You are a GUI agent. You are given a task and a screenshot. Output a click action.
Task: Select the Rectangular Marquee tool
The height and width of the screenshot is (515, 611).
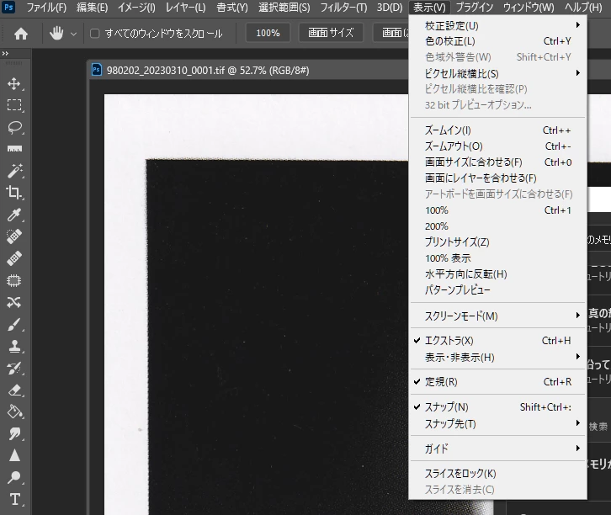[14, 105]
